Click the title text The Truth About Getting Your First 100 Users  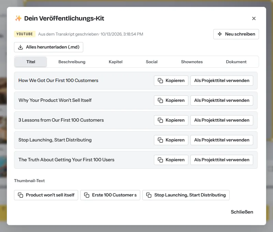66,160
